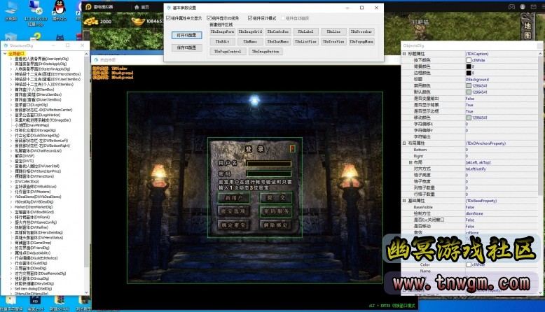Click the TDxImageButton component button
This screenshot has width=545, height=312.
[265, 52]
